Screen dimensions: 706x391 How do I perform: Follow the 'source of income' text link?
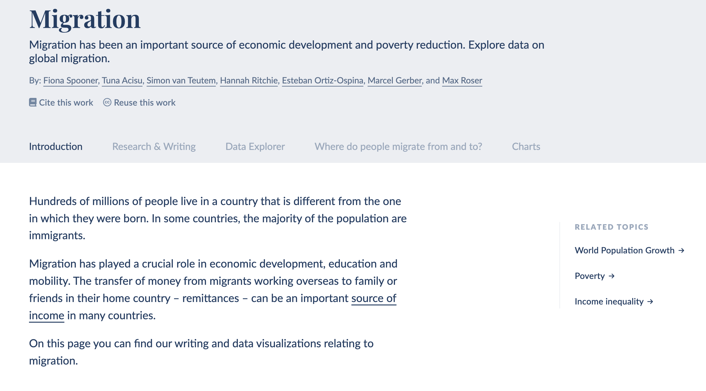(x=374, y=298)
